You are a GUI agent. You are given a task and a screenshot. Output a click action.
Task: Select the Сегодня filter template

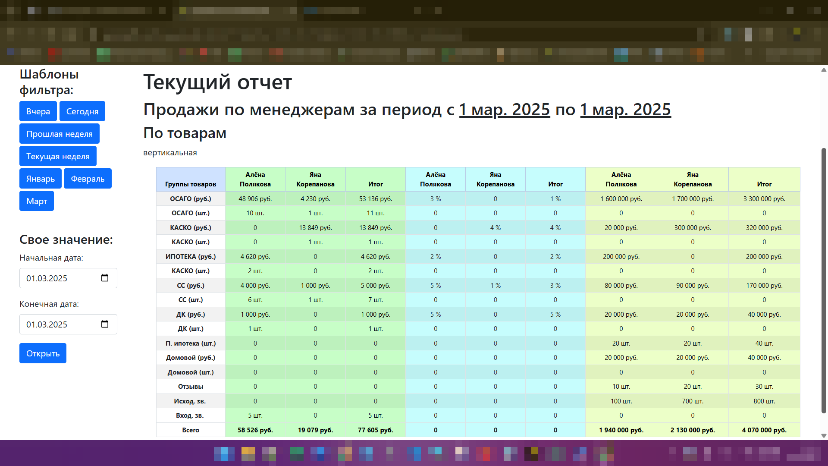click(x=82, y=111)
